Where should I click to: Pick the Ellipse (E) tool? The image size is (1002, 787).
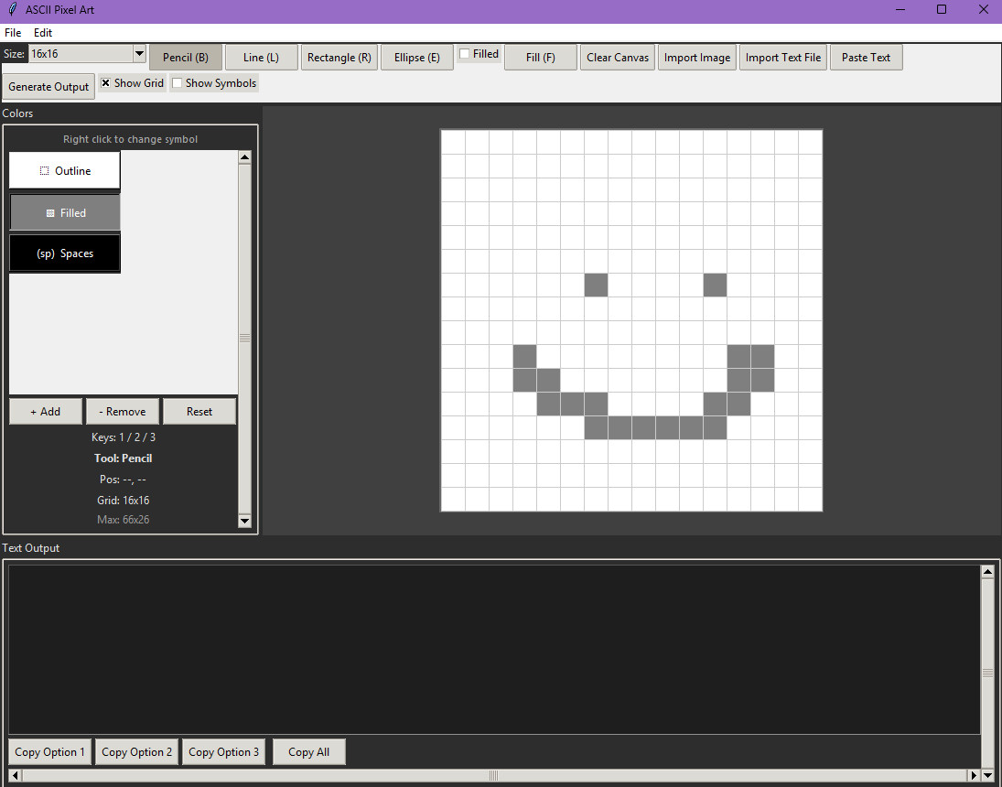tap(416, 58)
